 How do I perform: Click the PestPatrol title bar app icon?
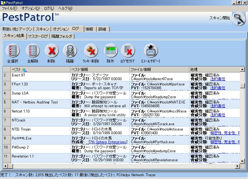tap(3, 3)
